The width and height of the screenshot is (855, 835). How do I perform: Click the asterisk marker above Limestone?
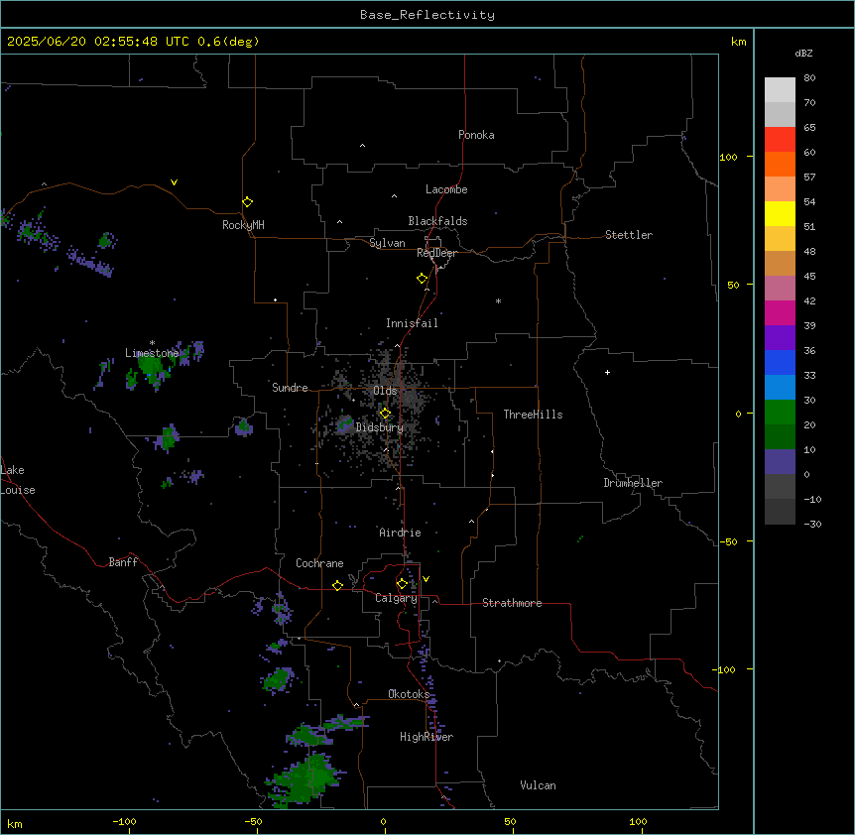(152, 343)
